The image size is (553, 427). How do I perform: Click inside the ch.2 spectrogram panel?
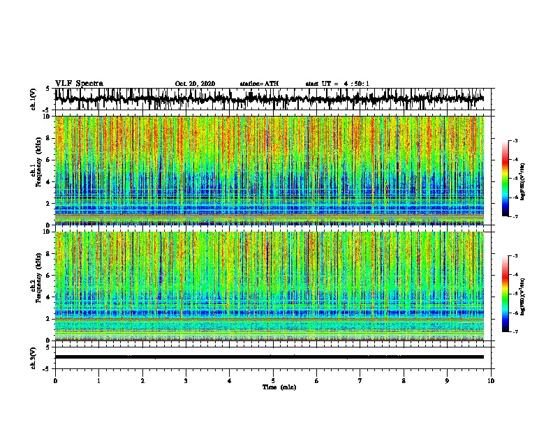(269, 286)
